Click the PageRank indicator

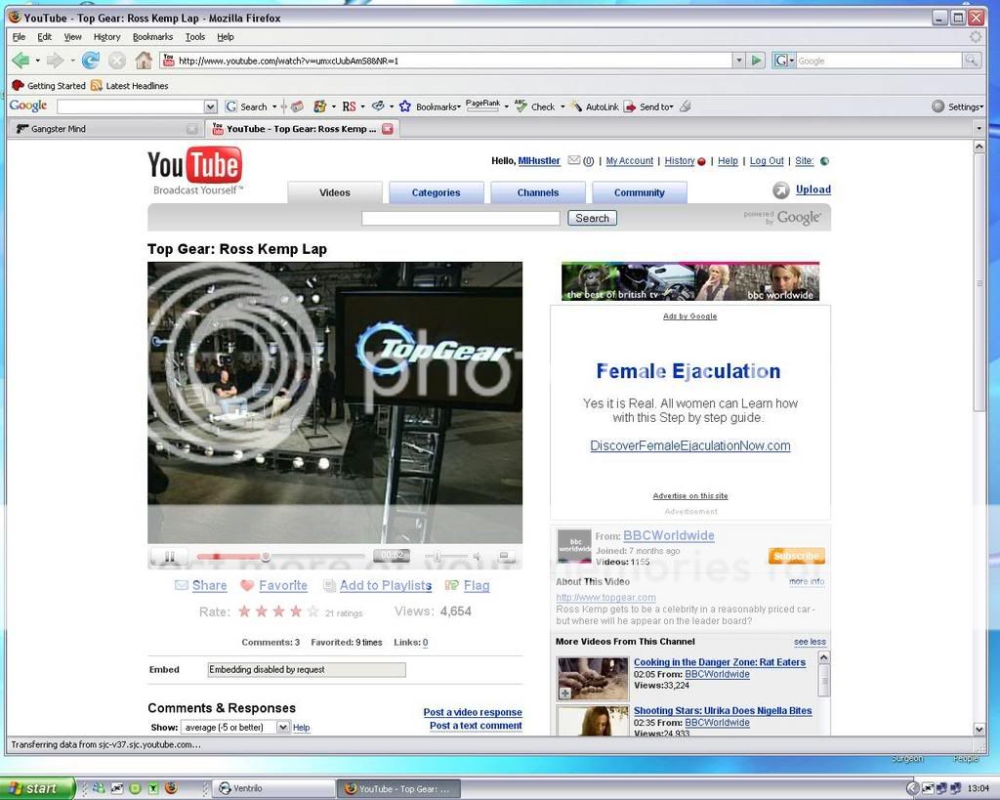pos(482,105)
